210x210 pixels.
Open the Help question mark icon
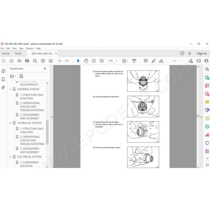(182, 53)
